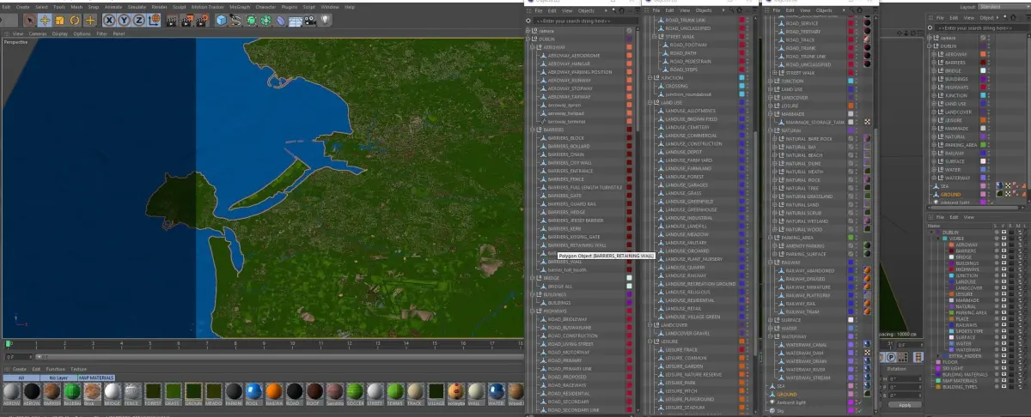Select the FOREST material swatch

click(153, 391)
